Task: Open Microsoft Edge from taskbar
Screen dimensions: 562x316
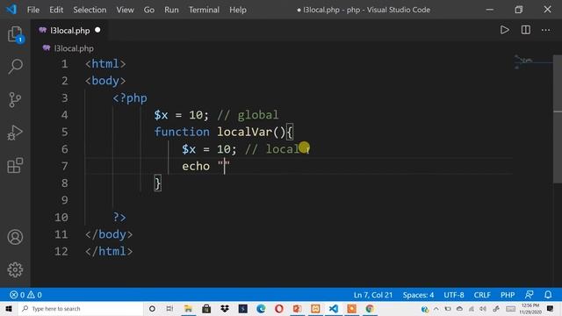Action: (261, 308)
